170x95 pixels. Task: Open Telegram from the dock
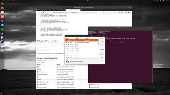(2, 25)
